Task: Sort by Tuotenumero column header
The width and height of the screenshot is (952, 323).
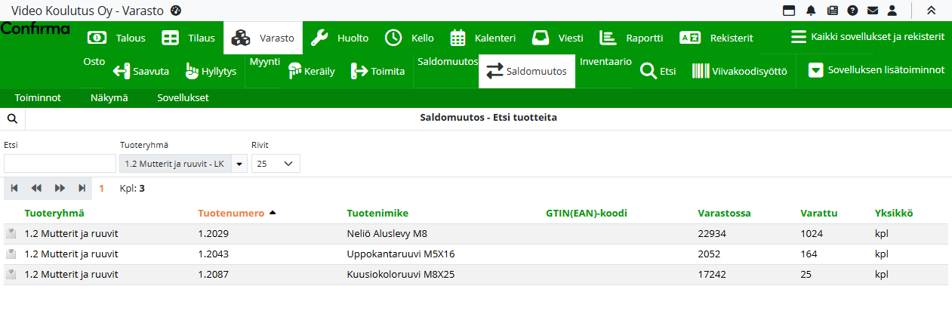Action: tap(231, 214)
